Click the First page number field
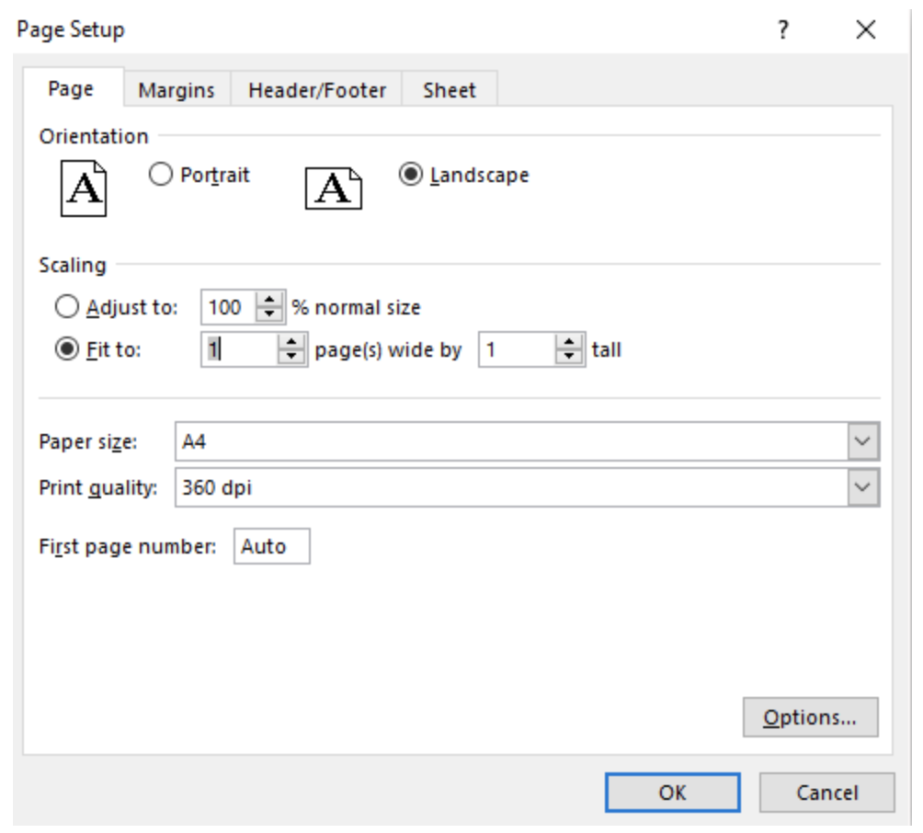Image resolution: width=923 pixels, height=833 pixels. tap(272, 546)
